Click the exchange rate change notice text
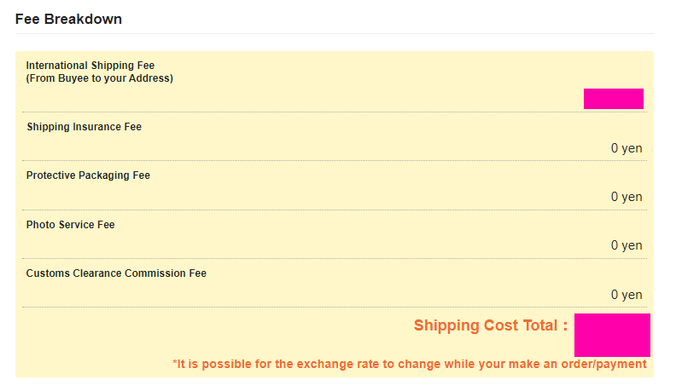 (410, 365)
